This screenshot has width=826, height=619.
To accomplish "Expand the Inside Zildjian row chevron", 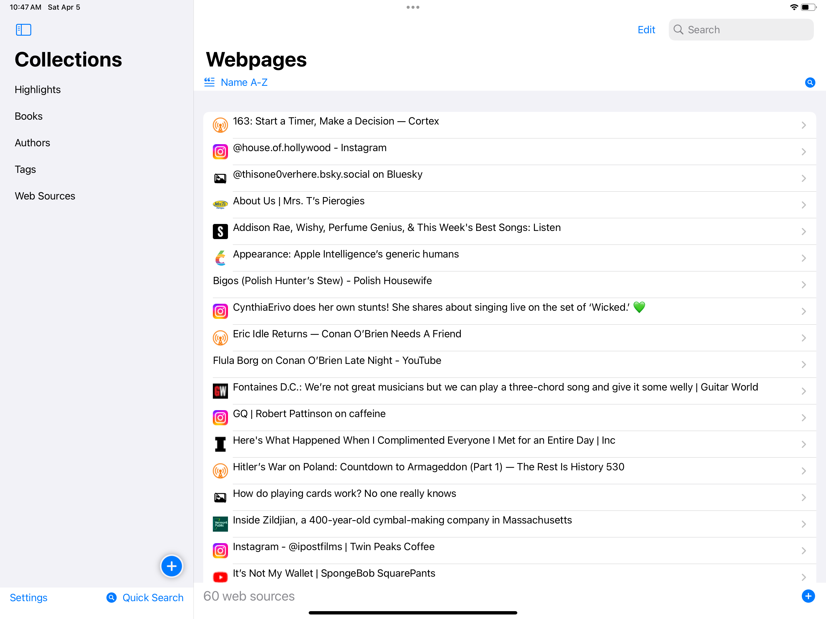I will pyautogui.click(x=804, y=524).
